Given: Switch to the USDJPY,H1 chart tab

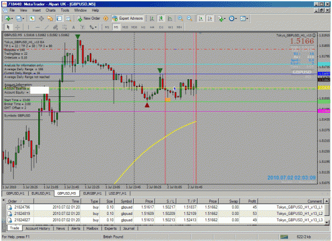Looking at the screenshot, I should (x=117, y=193).
